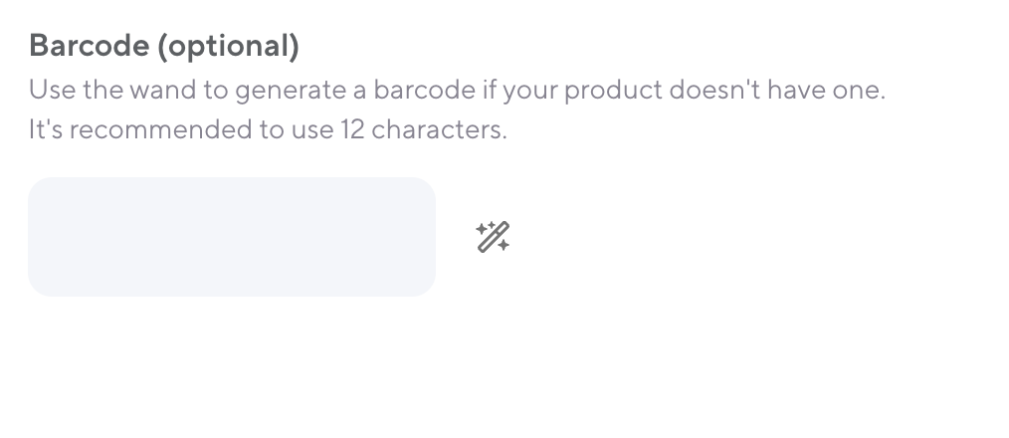Use the wand to create a barcode
1009x438 pixels.
click(493, 237)
